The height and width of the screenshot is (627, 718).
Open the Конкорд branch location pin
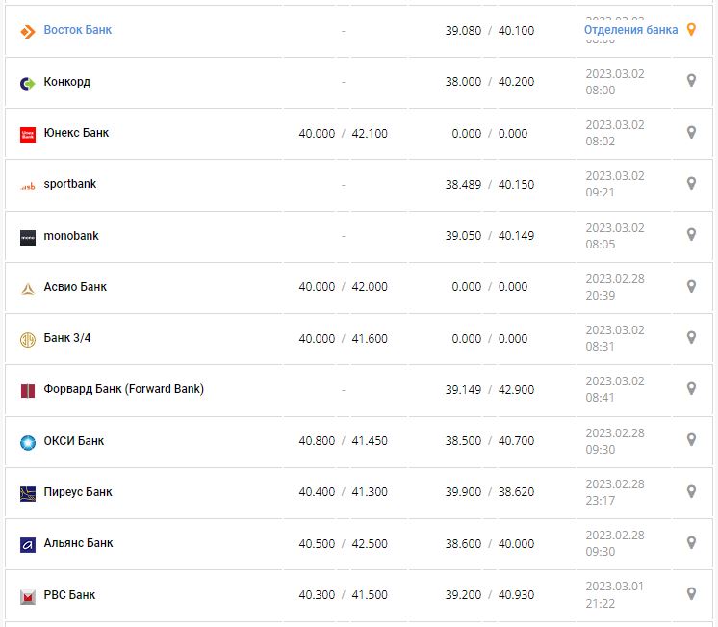coord(690,81)
